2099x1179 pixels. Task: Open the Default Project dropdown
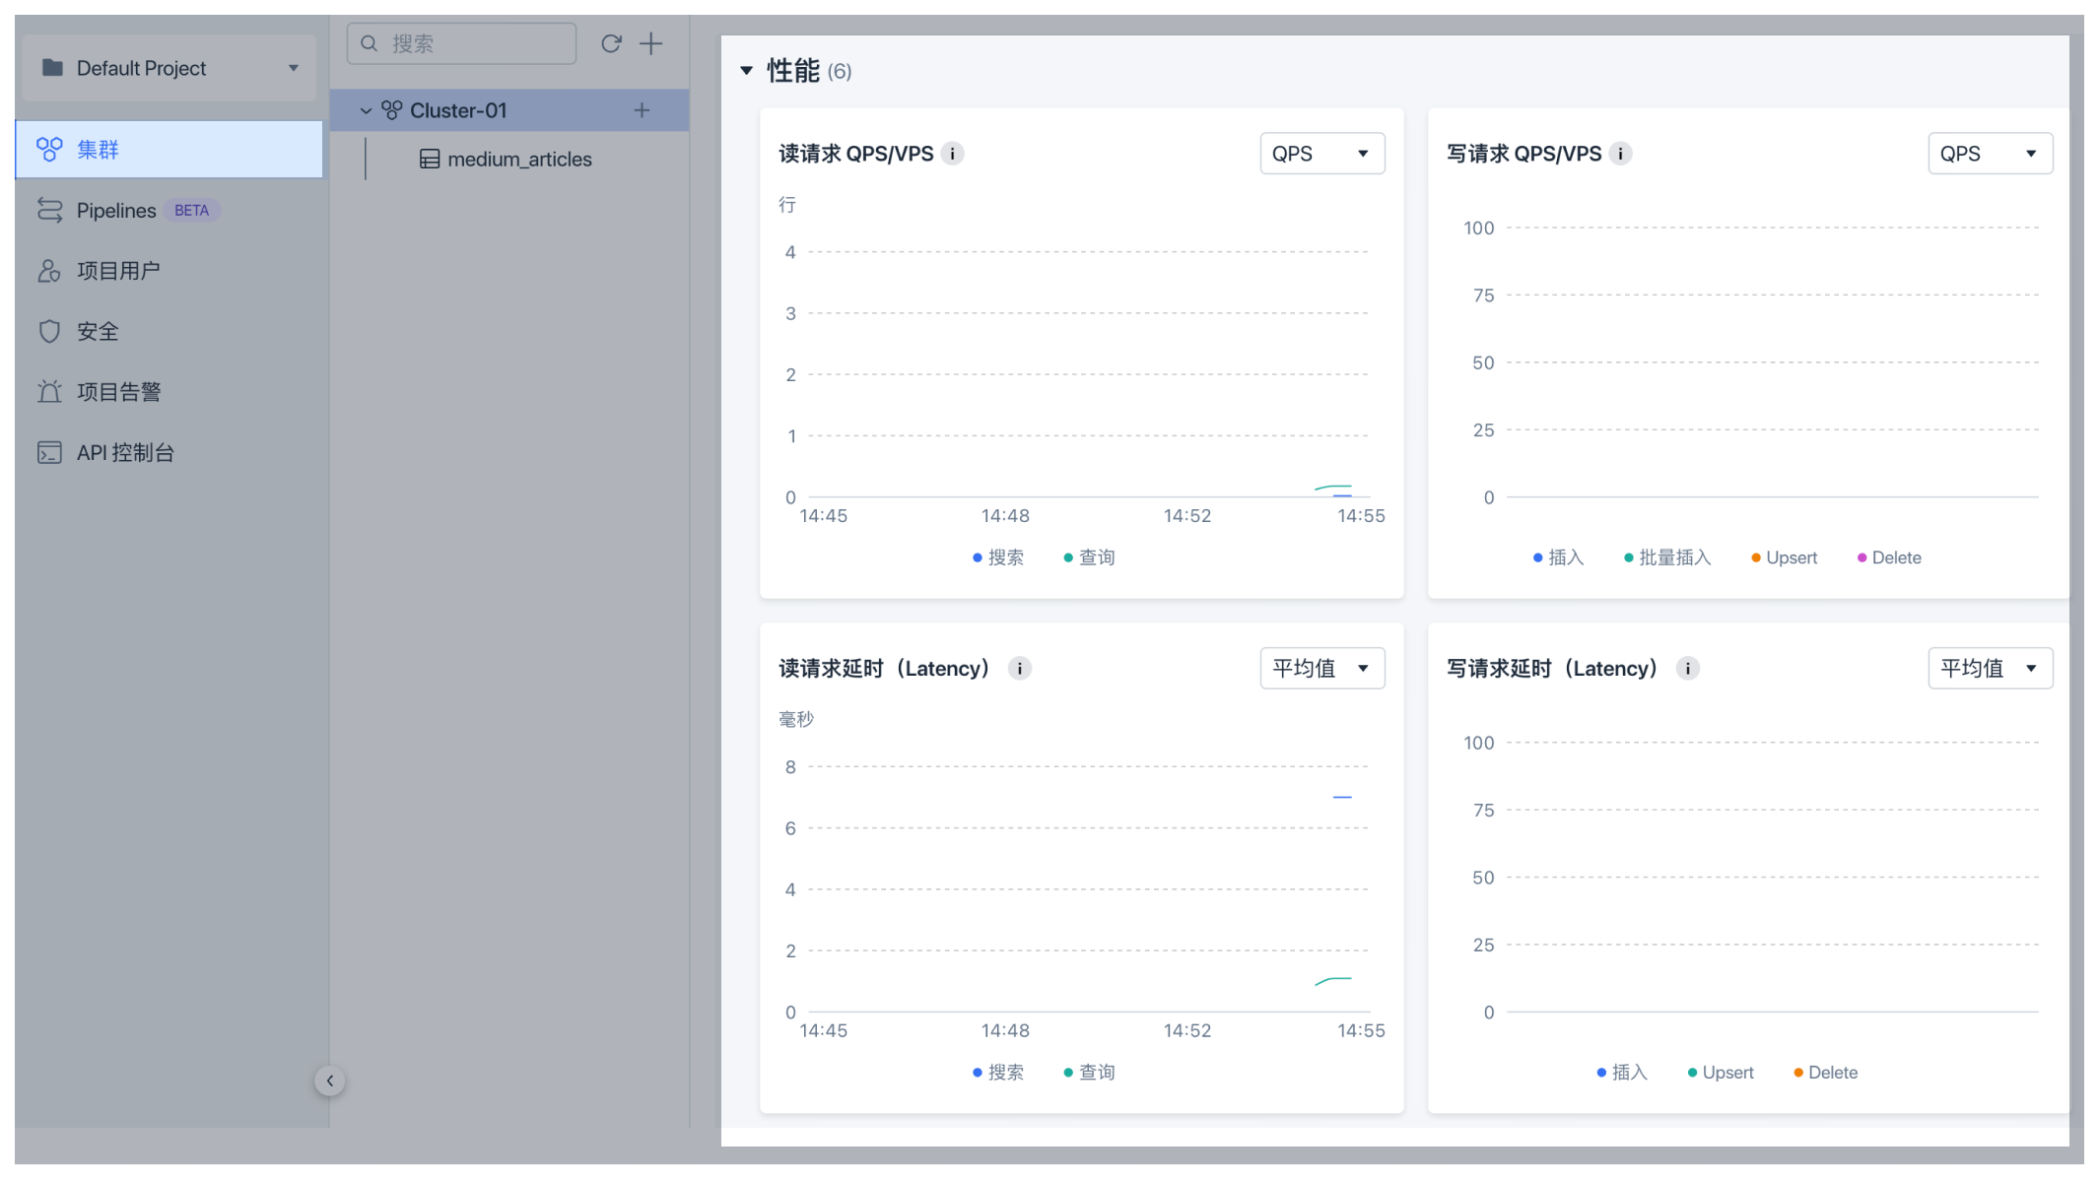pos(169,68)
